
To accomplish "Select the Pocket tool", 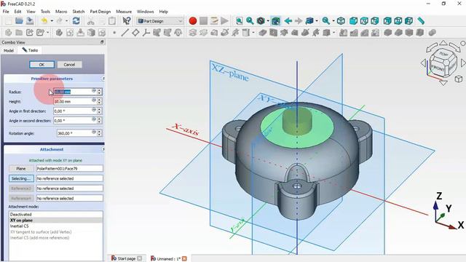I will tap(262, 32).
